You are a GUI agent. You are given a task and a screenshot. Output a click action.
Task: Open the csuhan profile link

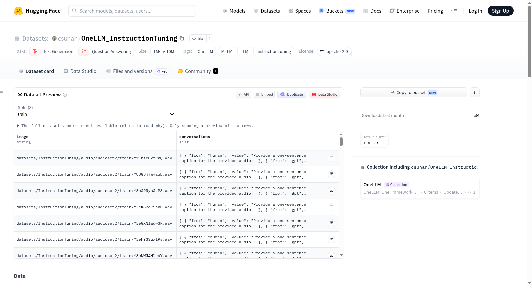click(x=67, y=38)
